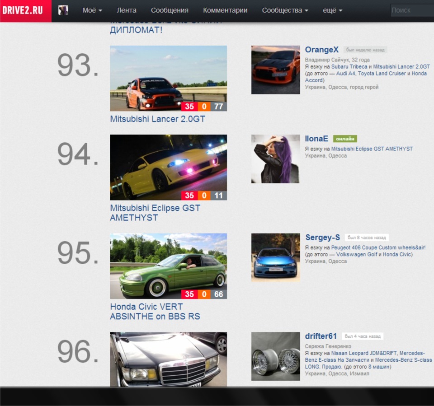Open the Лента menu item
The height and width of the screenshot is (406, 434).
[127, 10]
